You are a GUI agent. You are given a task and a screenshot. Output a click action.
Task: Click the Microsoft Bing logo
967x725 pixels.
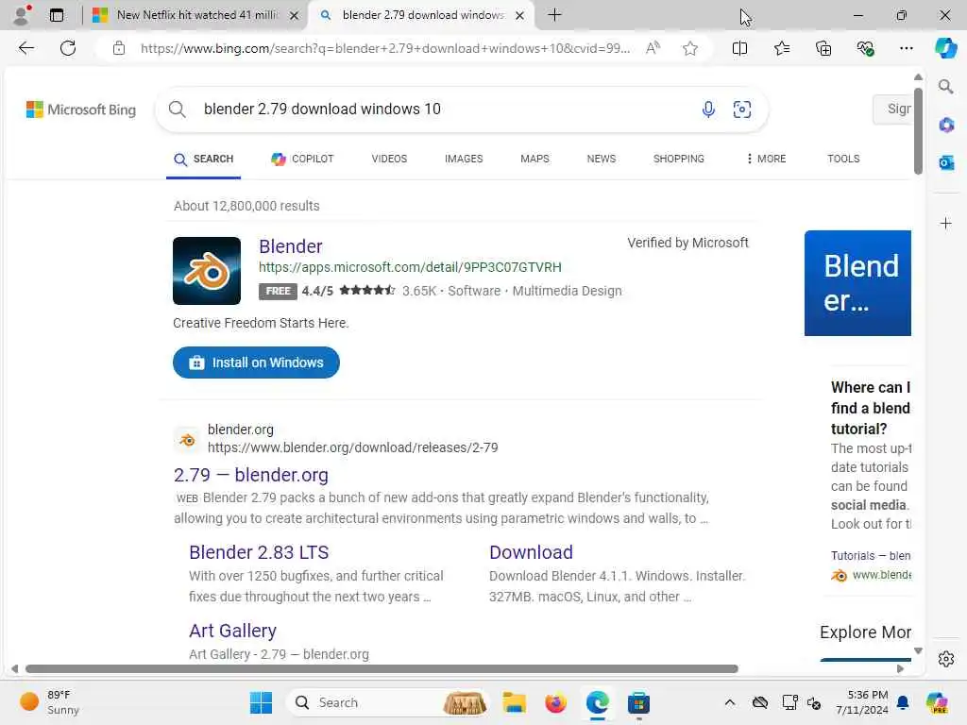[x=81, y=110]
